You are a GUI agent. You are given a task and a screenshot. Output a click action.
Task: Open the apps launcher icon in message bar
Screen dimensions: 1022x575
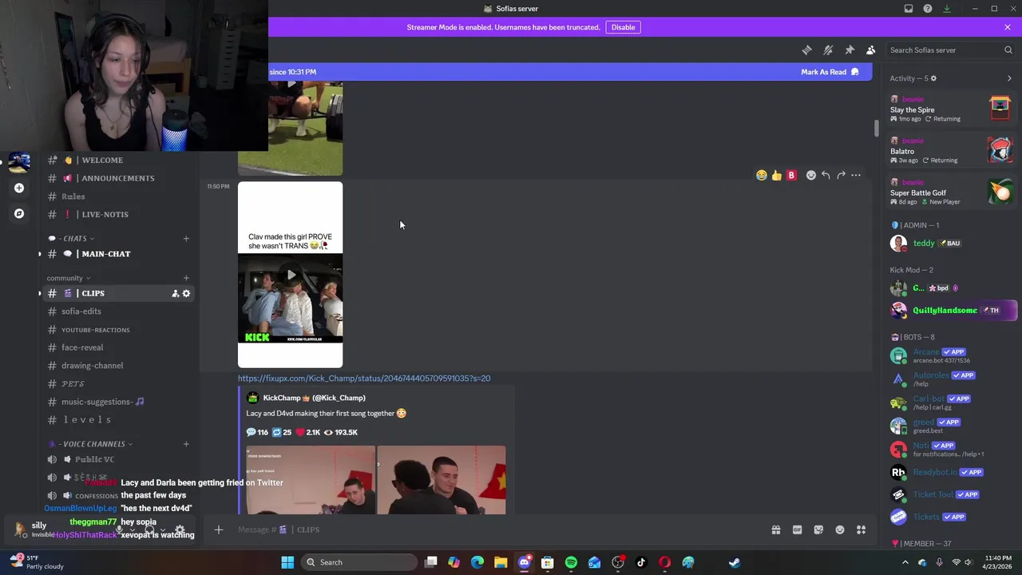(862, 529)
